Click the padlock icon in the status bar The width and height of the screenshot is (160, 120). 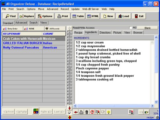pos(157,117)
